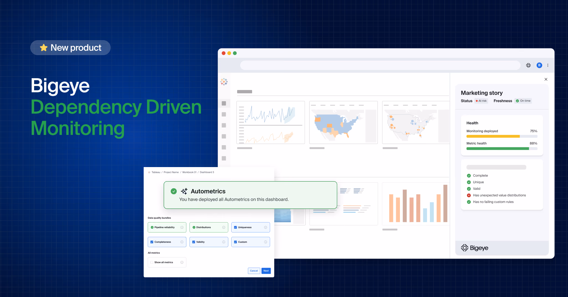Click the check icon beside failing custom rules
The image size is (568, 297).
tap(469, 202)
